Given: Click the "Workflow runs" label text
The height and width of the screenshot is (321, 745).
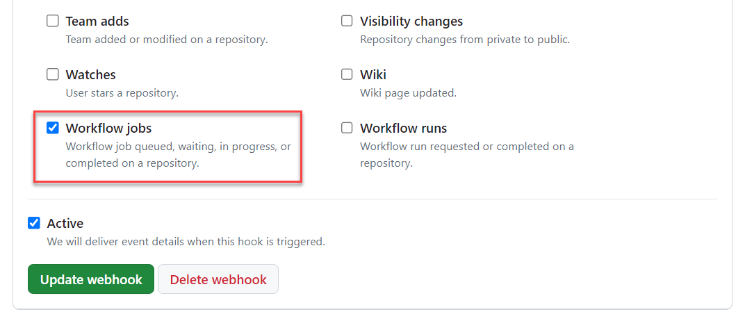Looking at the screenshot, I should (x=403, y=129).
